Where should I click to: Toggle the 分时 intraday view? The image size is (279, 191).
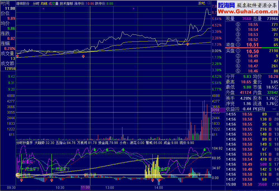pyautogui.click(x=36, y=4)
